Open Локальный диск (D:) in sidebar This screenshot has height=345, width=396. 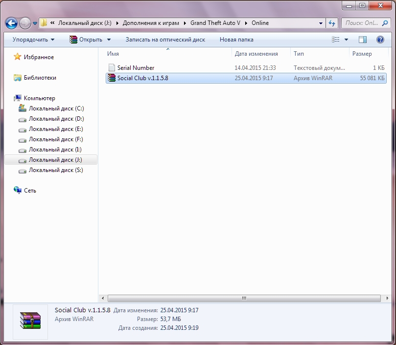tap(56, 119)
